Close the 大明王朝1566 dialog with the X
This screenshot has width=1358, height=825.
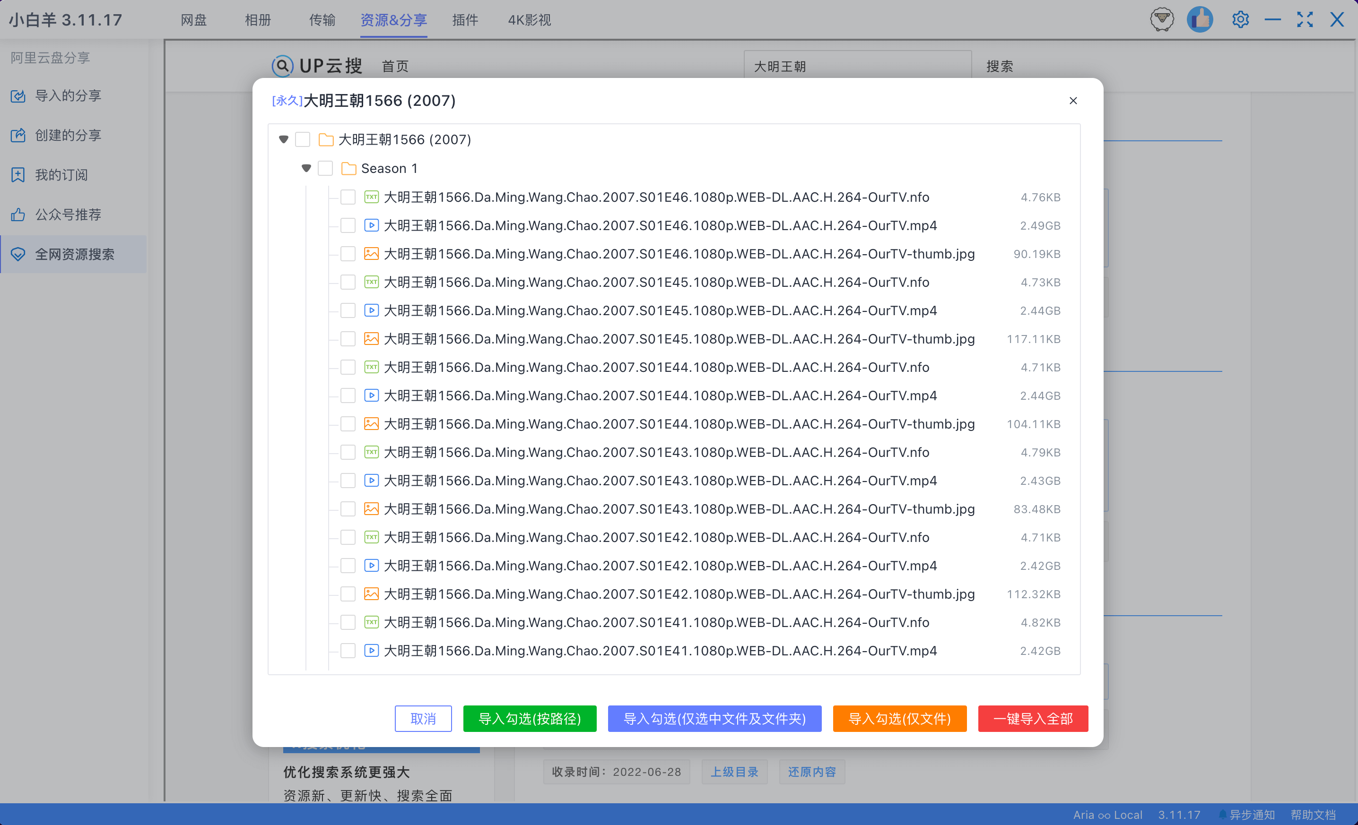coord(1073,101)
